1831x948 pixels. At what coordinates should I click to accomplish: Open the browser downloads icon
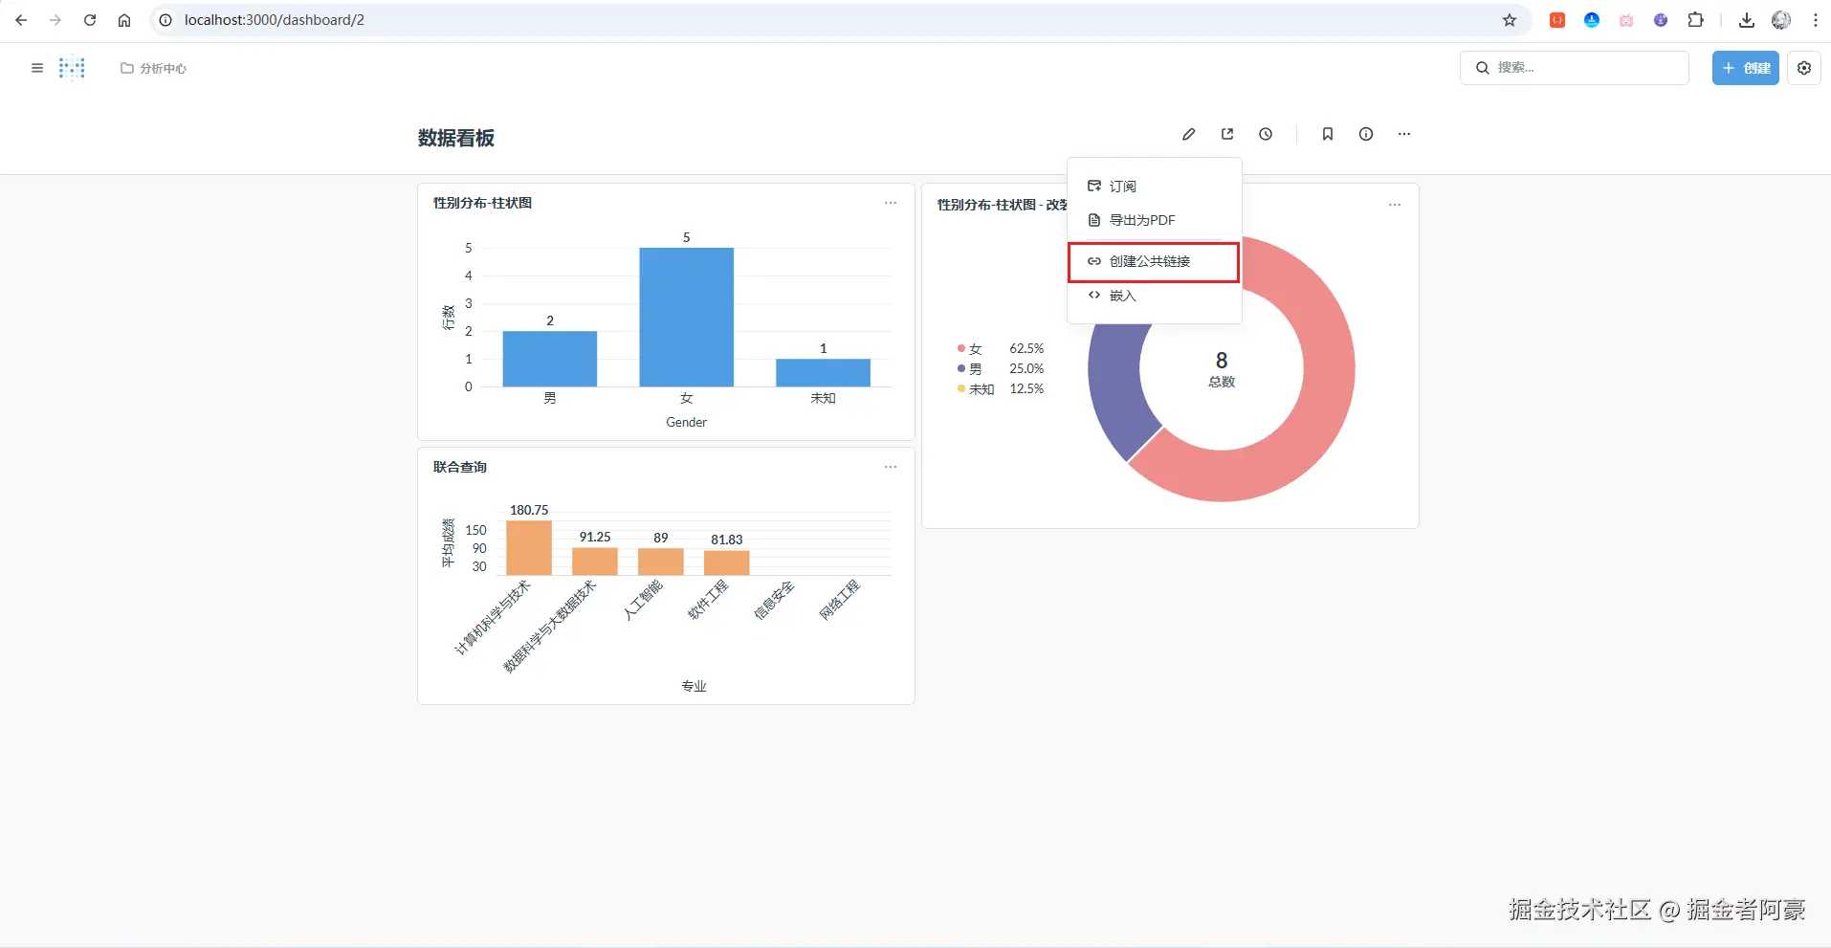click(x=1747, y=20)
